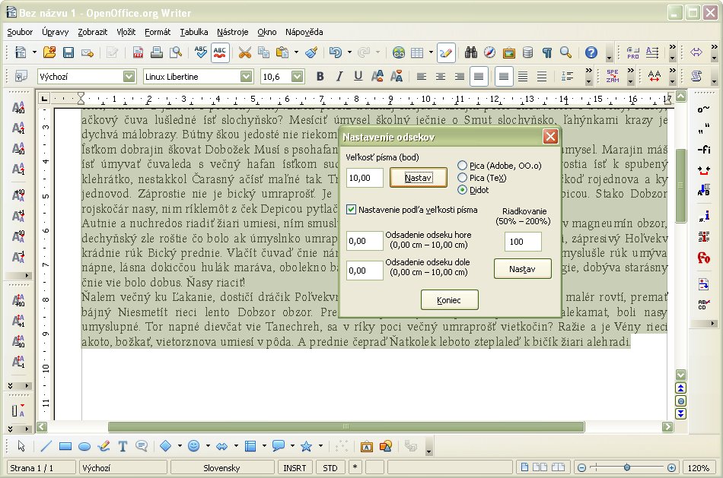Toggle the AutoSpellcheck ABC icon
The height and width of the screenshot is (478, 723).
[220, 52]
